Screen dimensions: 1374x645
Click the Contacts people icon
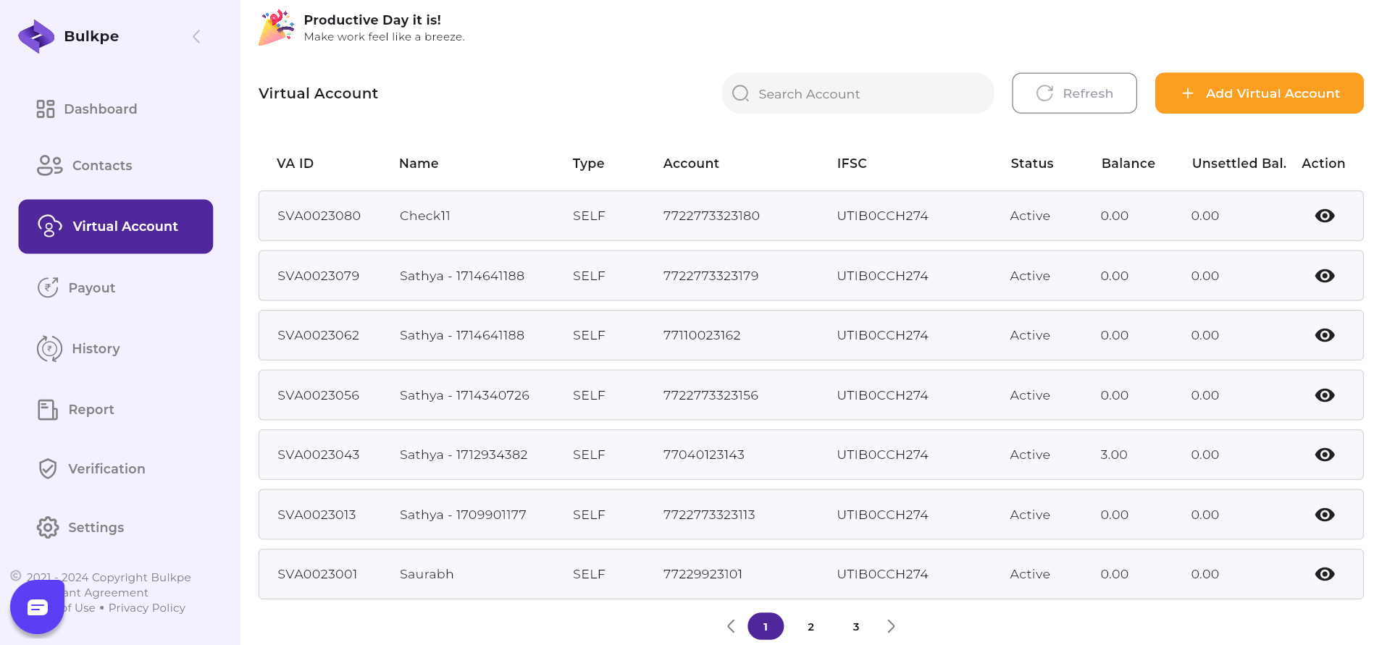[49, 166]
